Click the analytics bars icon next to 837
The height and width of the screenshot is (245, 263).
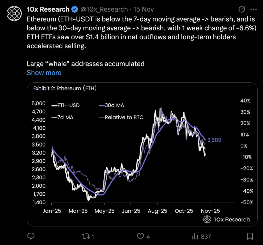pyautogui.click(x=195, y=236)
